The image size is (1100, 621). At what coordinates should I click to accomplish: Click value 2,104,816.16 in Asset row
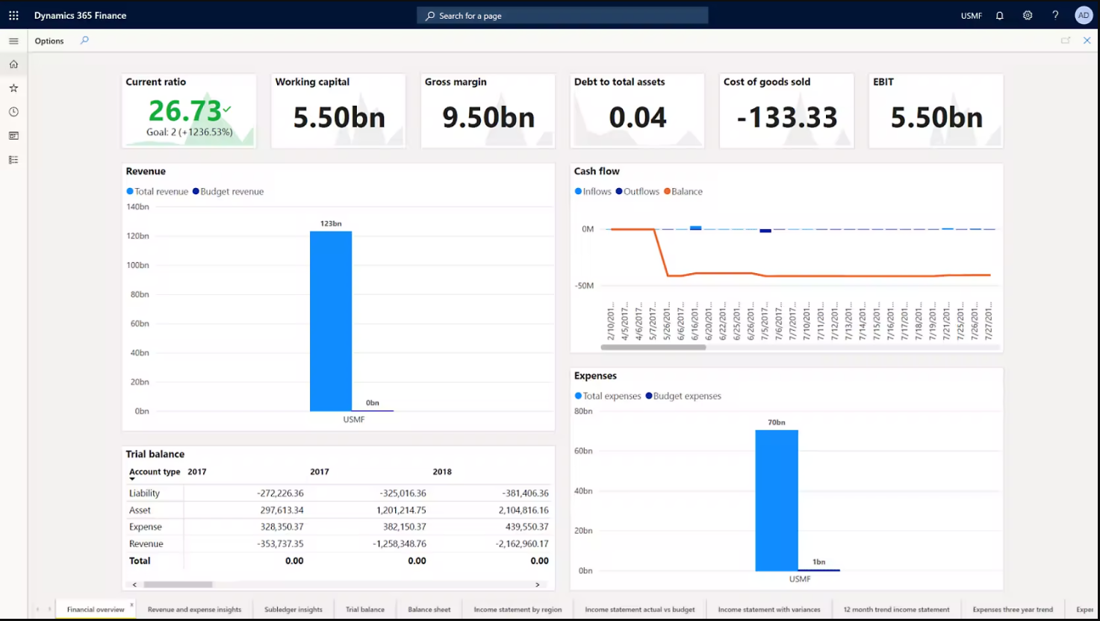tap(523, 511)
